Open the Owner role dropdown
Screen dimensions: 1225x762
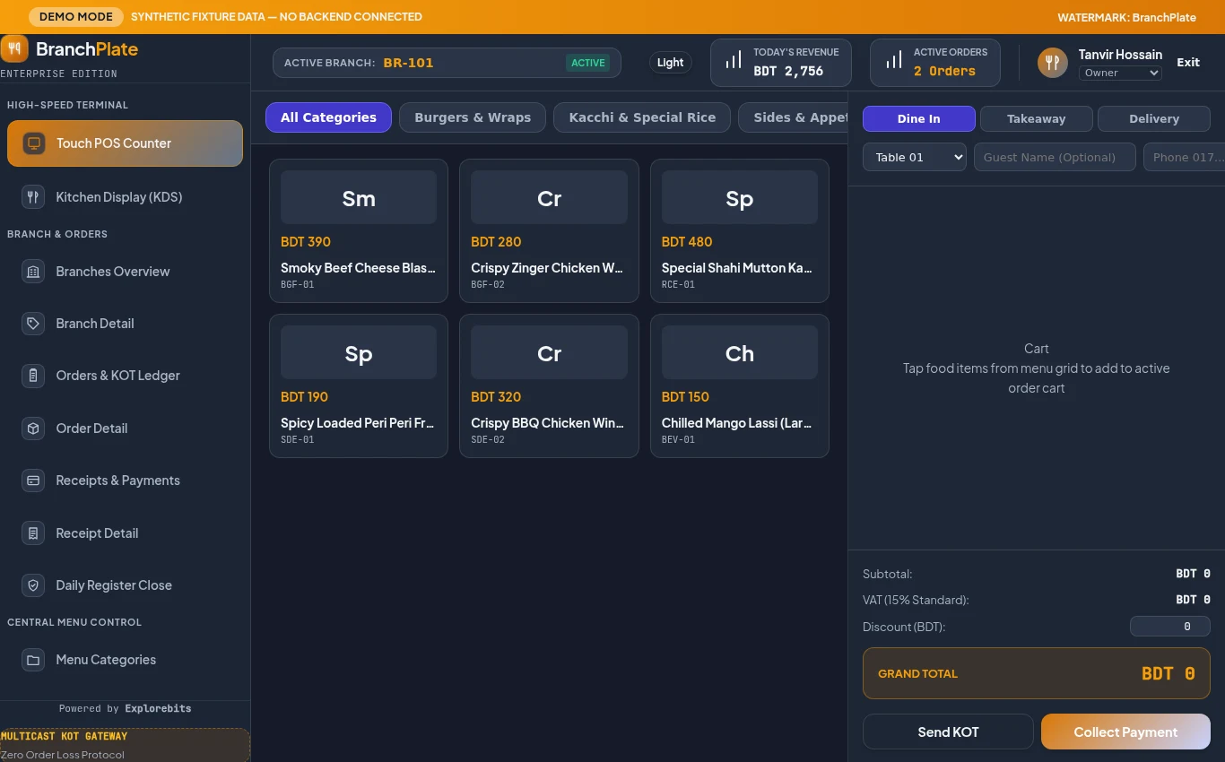coord(1120,73)
